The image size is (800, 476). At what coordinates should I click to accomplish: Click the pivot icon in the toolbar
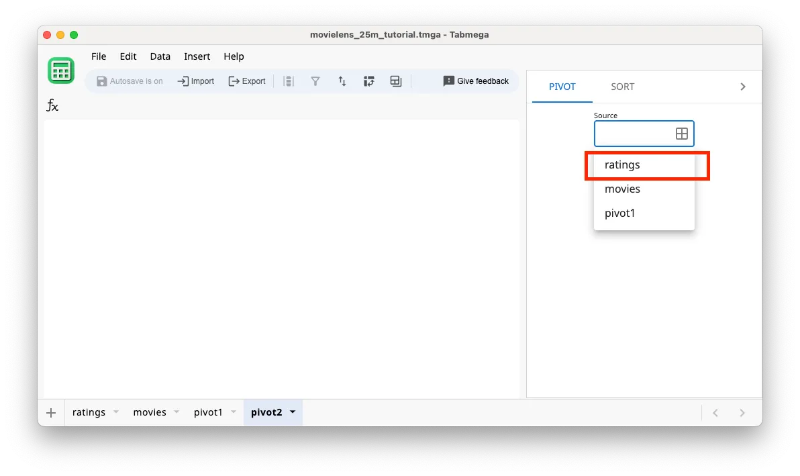[x=369, y=81]
